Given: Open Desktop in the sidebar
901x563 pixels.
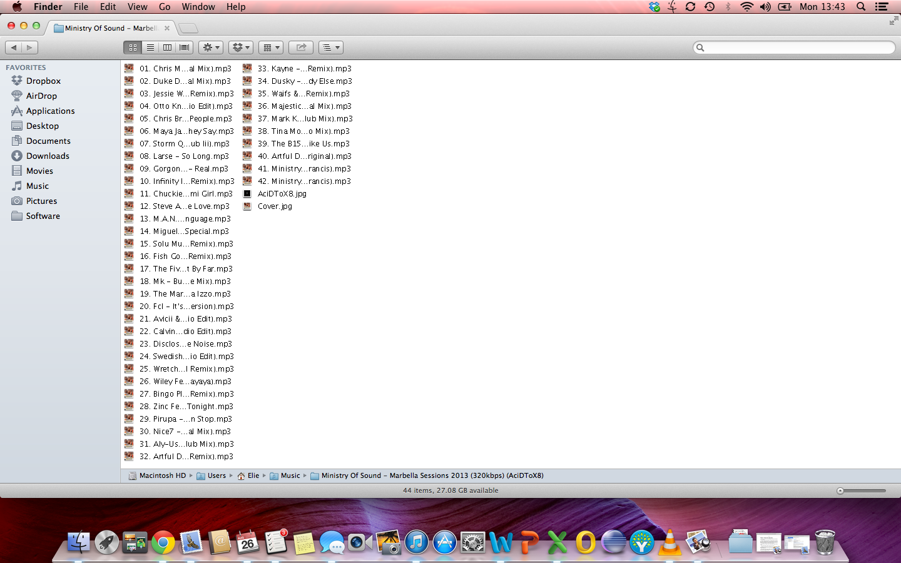Looking at the screenshot, I should tap(42, 126).
